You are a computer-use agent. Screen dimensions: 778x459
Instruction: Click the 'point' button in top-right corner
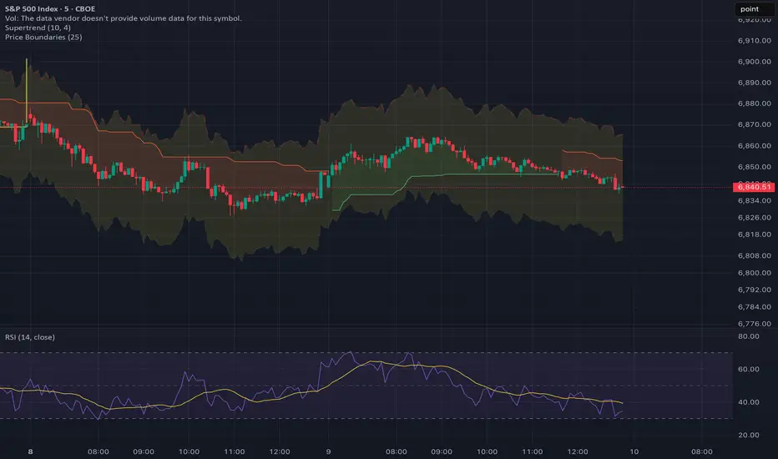(750, 8)
